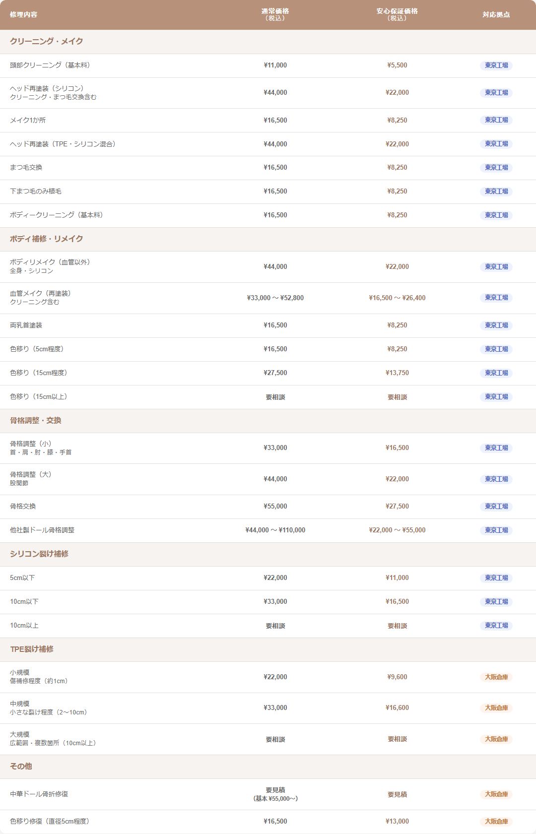Select the クリーニング・メイク section heading
The image size is (536, 834).
click(x=47, y=42)
